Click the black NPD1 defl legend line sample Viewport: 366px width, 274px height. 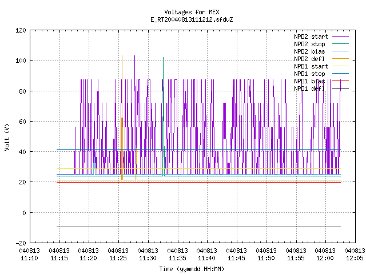[341, 88]
